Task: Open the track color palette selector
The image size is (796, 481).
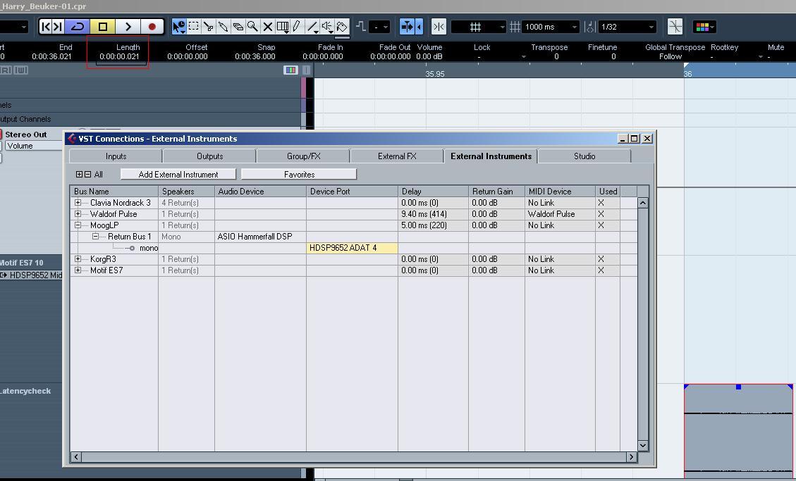Action: pyautogui.click(x=704, y=27)
